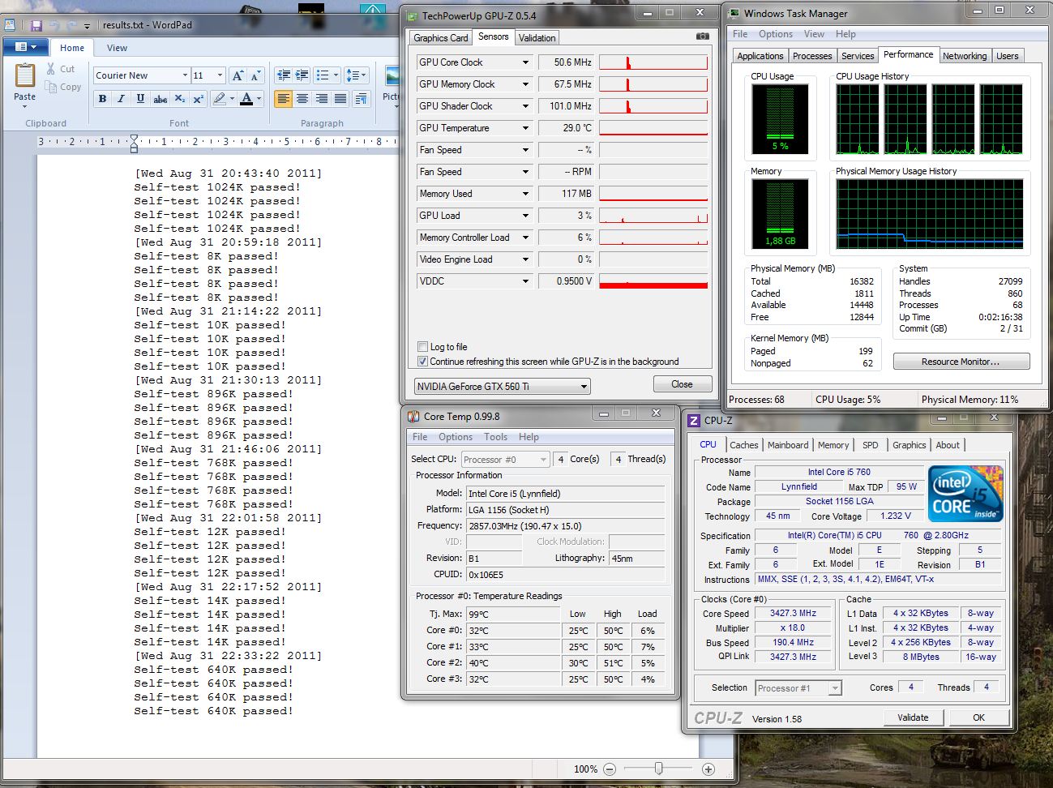
Task: Click zoom out minus button in WordPad
Action: pos(610,769)
